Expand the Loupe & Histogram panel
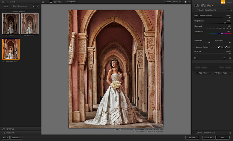This screenshot has width=233, height=141. [206, 133]
